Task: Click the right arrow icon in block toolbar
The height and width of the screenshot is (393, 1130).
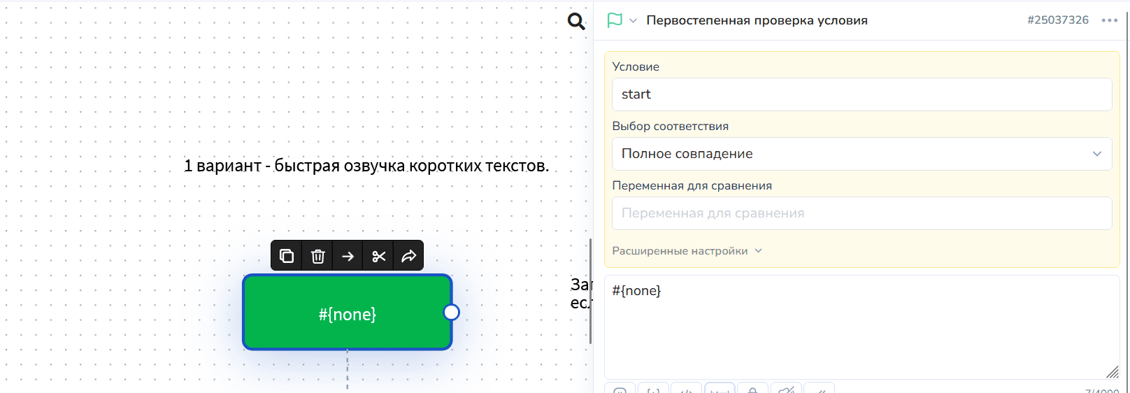Action: pyautogui.click(x=348, y=256)
